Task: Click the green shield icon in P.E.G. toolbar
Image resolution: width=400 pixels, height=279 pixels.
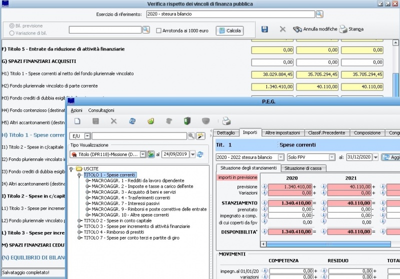Action: (x=187, y=121)
